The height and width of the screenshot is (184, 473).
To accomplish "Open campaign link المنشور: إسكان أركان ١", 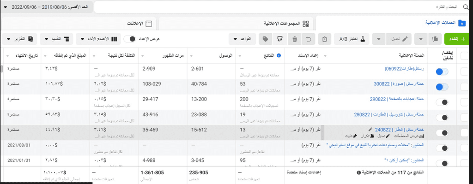I will coord(404,160).
